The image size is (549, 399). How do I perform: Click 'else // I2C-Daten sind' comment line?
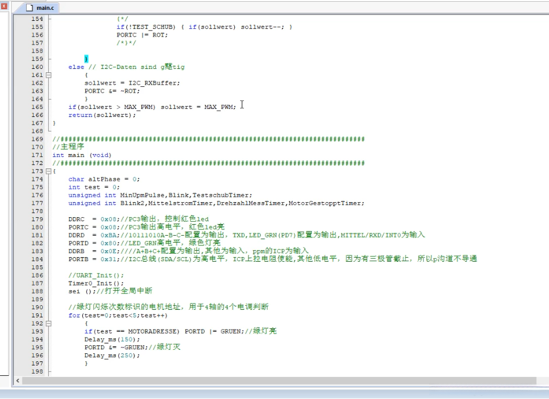click(x=126, y=67)
